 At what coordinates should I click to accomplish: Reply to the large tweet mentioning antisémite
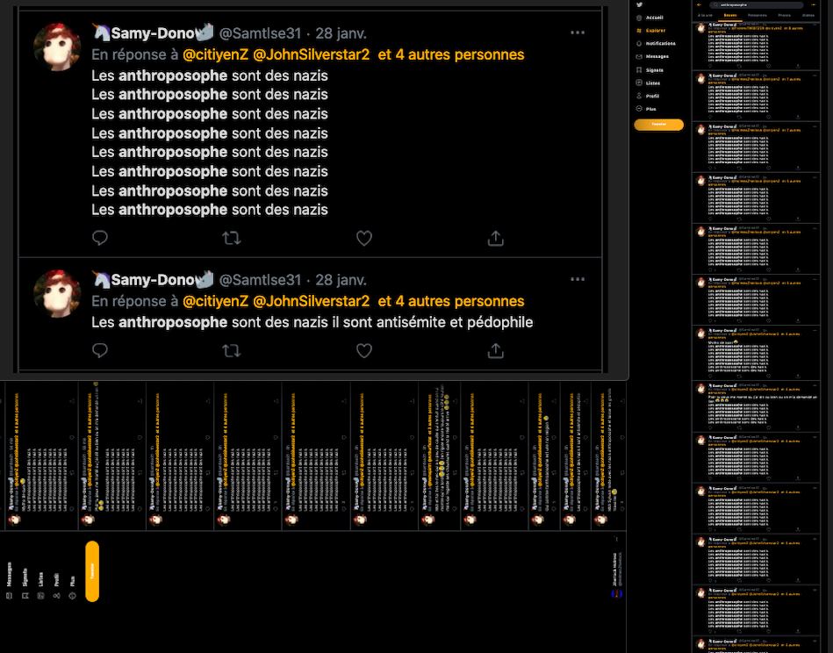100,351
